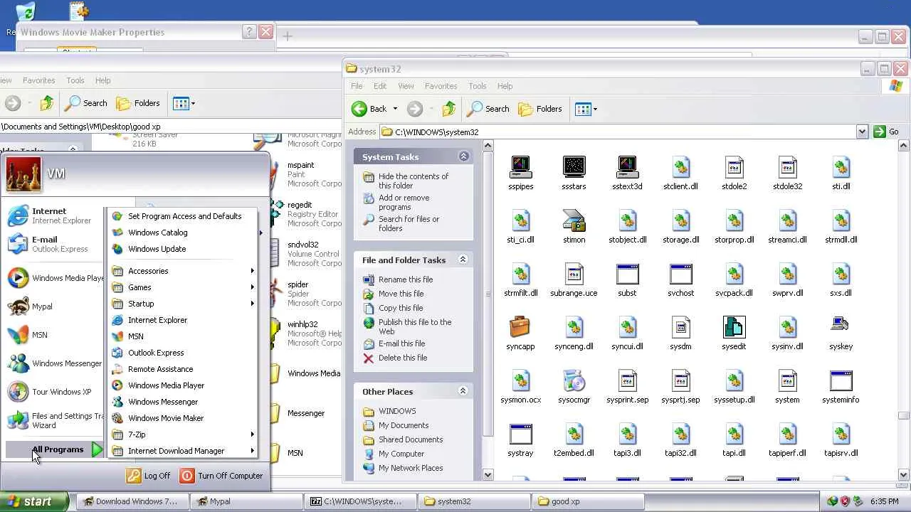The width and height of the screenshot is (911, 512).
Task: Click the All Programs button
Action: 56,449
